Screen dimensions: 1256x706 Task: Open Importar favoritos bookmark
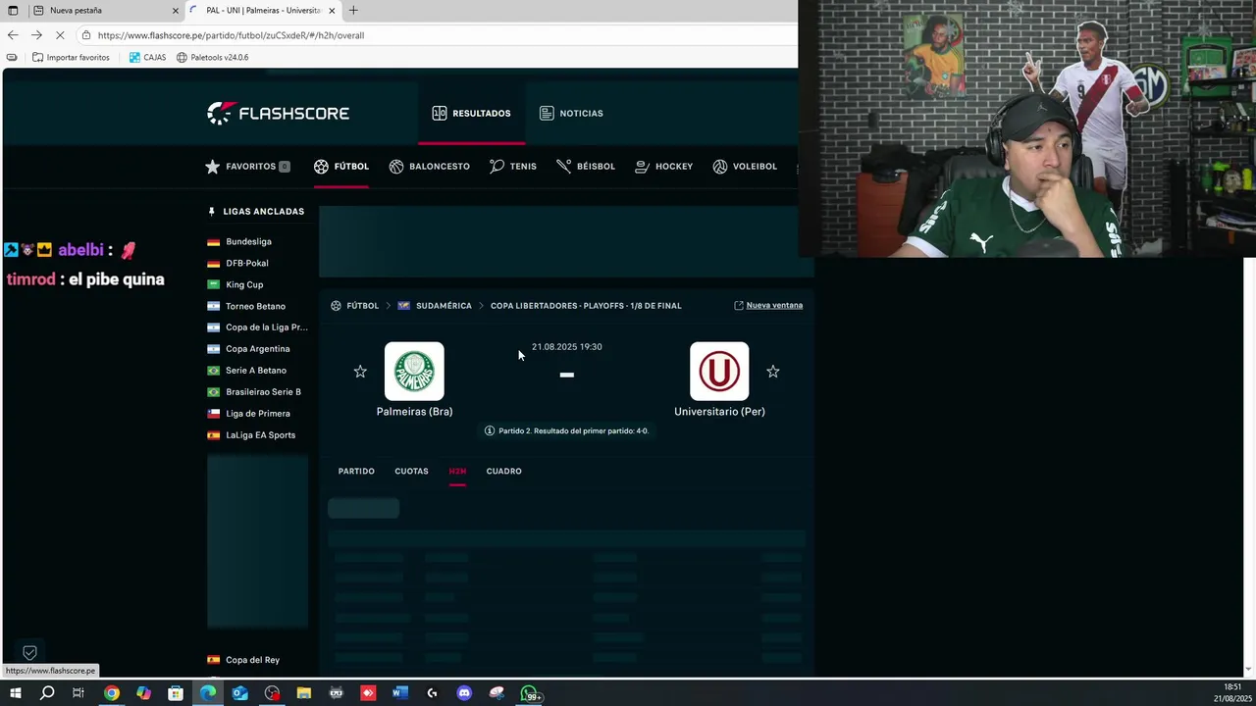tap(71, 58)
